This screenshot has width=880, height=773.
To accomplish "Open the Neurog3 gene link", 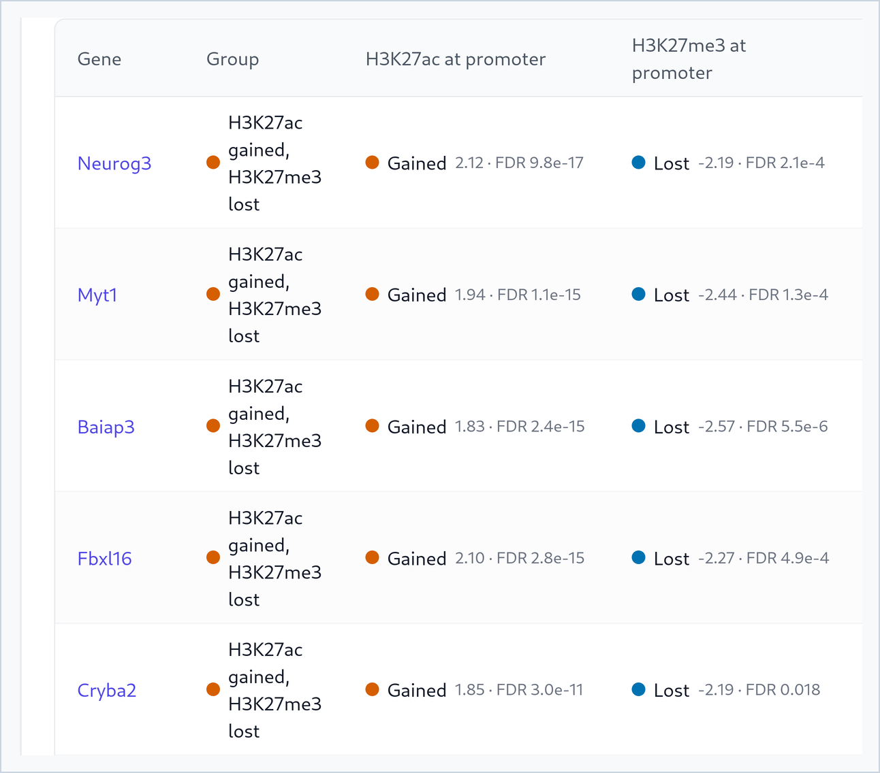I will tap(114, 163).
